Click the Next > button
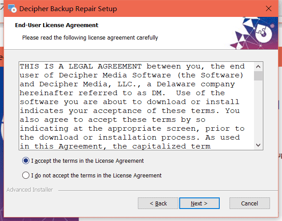Viewport: 282px width, 221px height. 199,203
